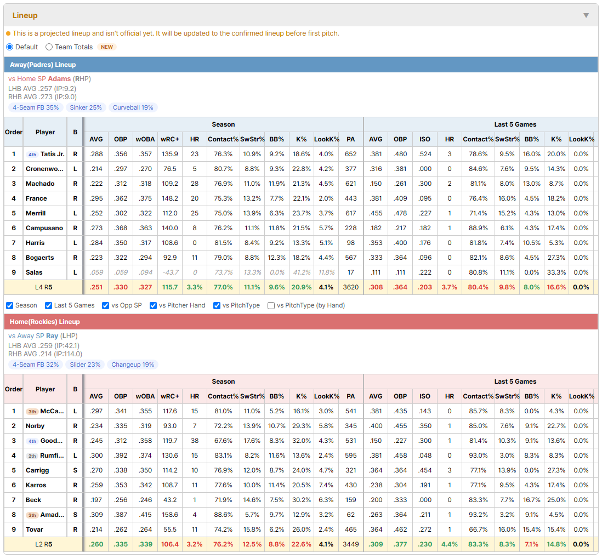
Task: Click Tovar in the Rockies lineup
Action: (34, 529)
